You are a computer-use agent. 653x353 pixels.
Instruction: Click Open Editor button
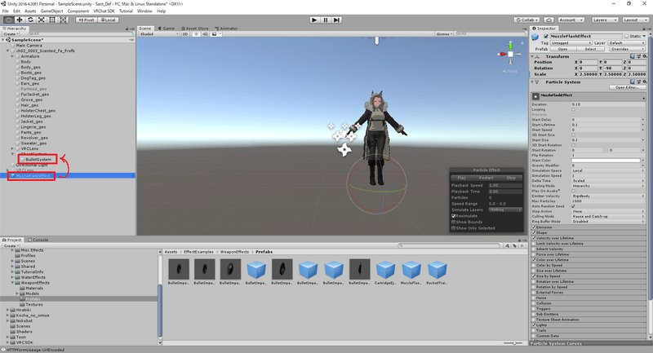[627, 87]
